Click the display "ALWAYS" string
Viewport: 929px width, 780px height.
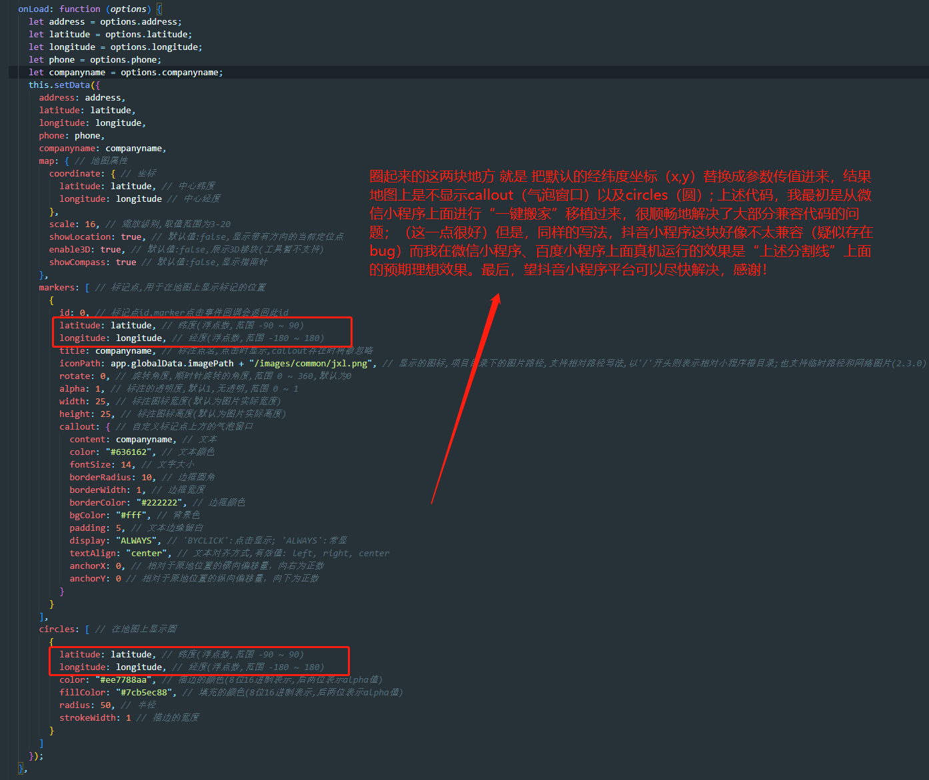pos(139,541)
